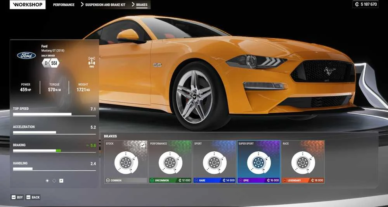Viewport: 388px width, 207px height.
Task: Click the Epic rarity icon
Action: [240, 180]
